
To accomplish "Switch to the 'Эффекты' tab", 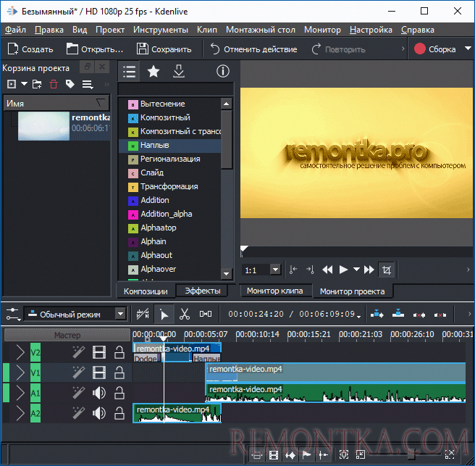I will (203, 291).
